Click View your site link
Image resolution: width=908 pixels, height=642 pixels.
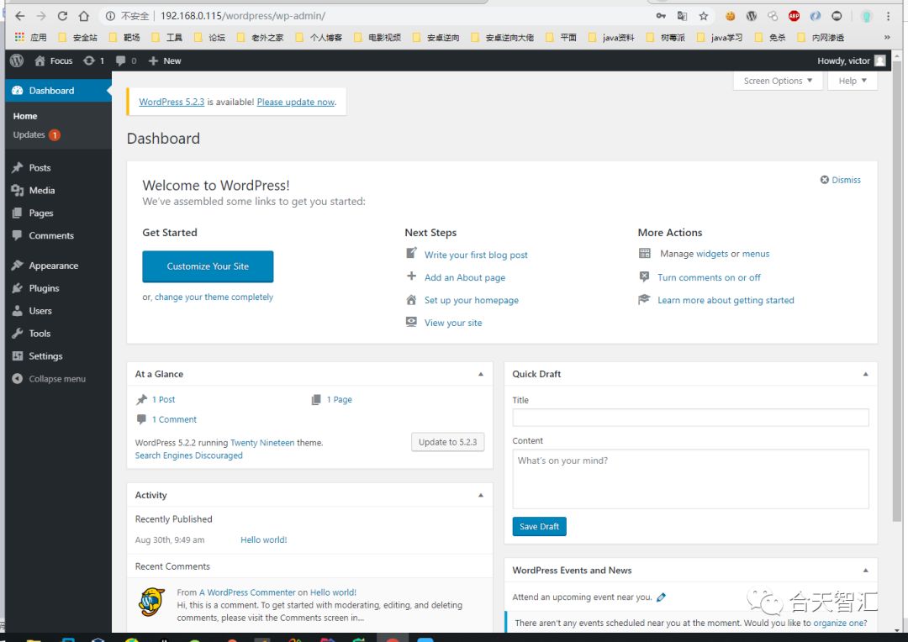pos(453,323)
